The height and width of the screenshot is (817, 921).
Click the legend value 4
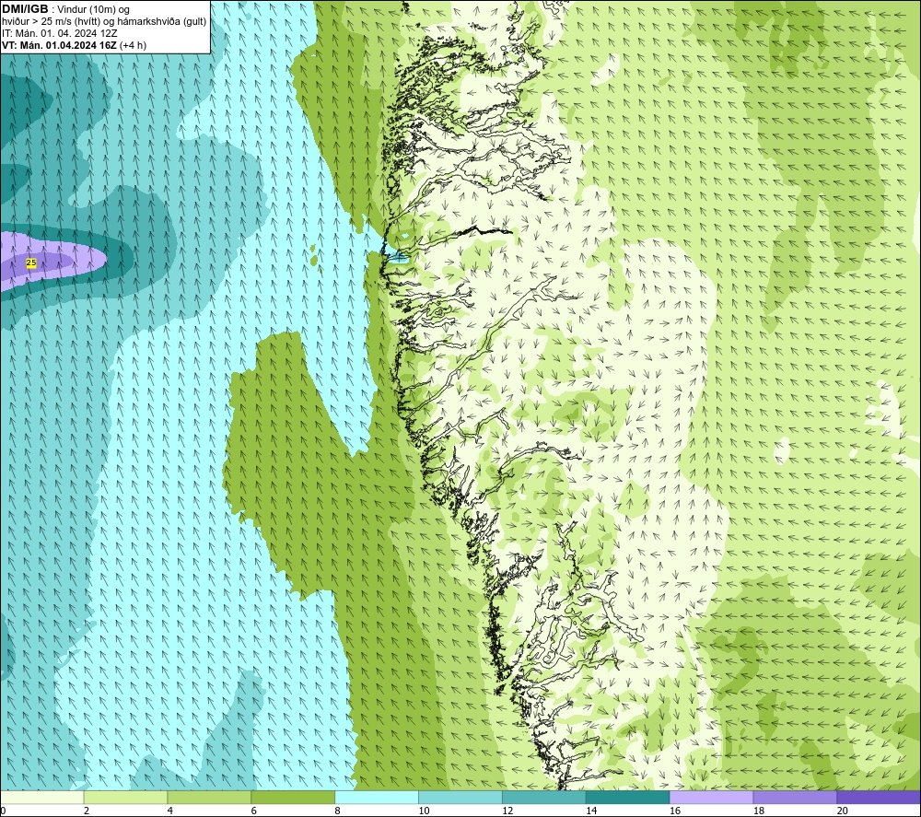pos(170,811)
